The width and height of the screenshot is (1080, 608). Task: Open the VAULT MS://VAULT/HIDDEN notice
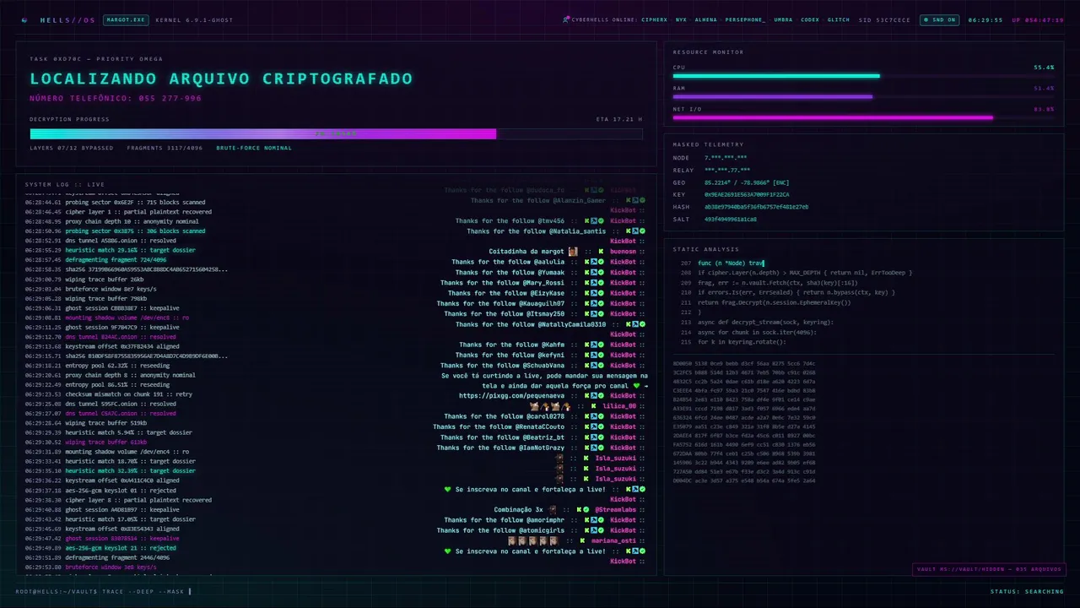coord(988,569)
